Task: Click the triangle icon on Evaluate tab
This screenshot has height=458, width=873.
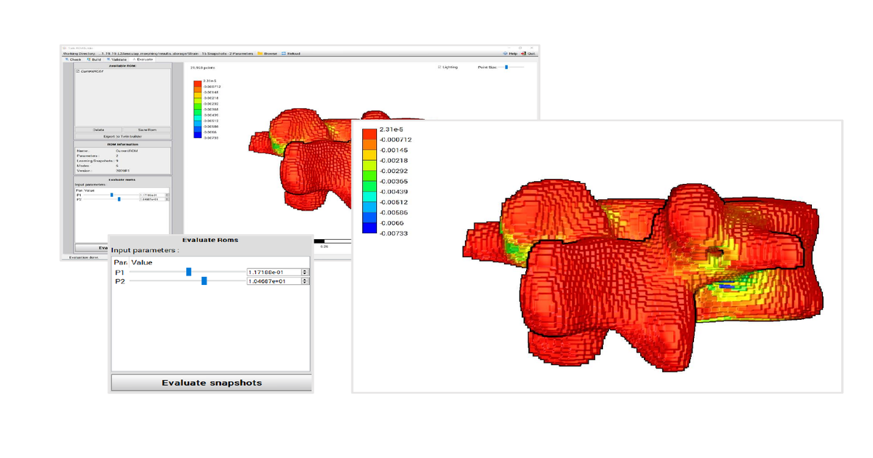Action: 134,59
